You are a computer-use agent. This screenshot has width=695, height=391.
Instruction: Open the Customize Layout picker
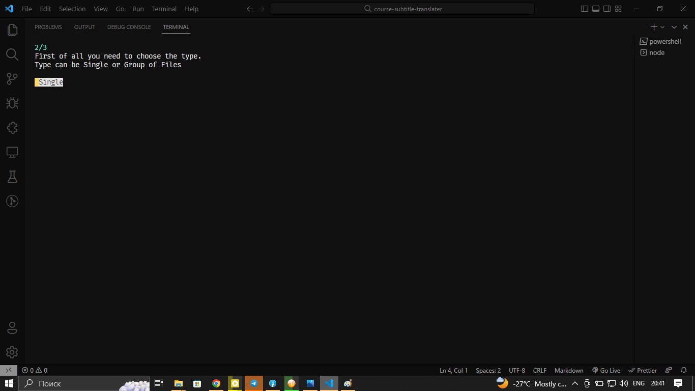618,9
